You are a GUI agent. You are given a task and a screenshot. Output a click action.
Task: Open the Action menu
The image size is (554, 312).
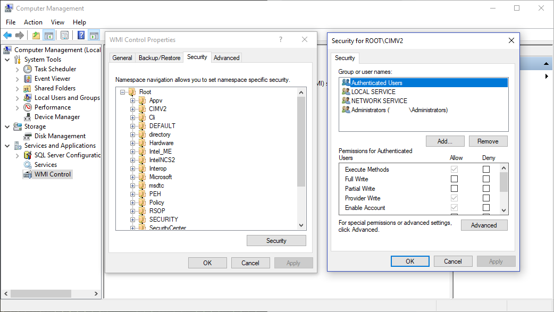point(33,22)
